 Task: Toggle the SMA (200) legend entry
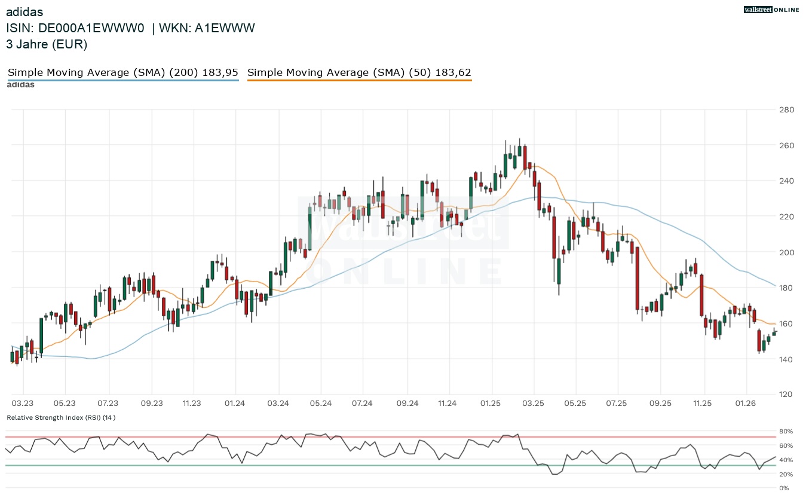coord(122,72)
